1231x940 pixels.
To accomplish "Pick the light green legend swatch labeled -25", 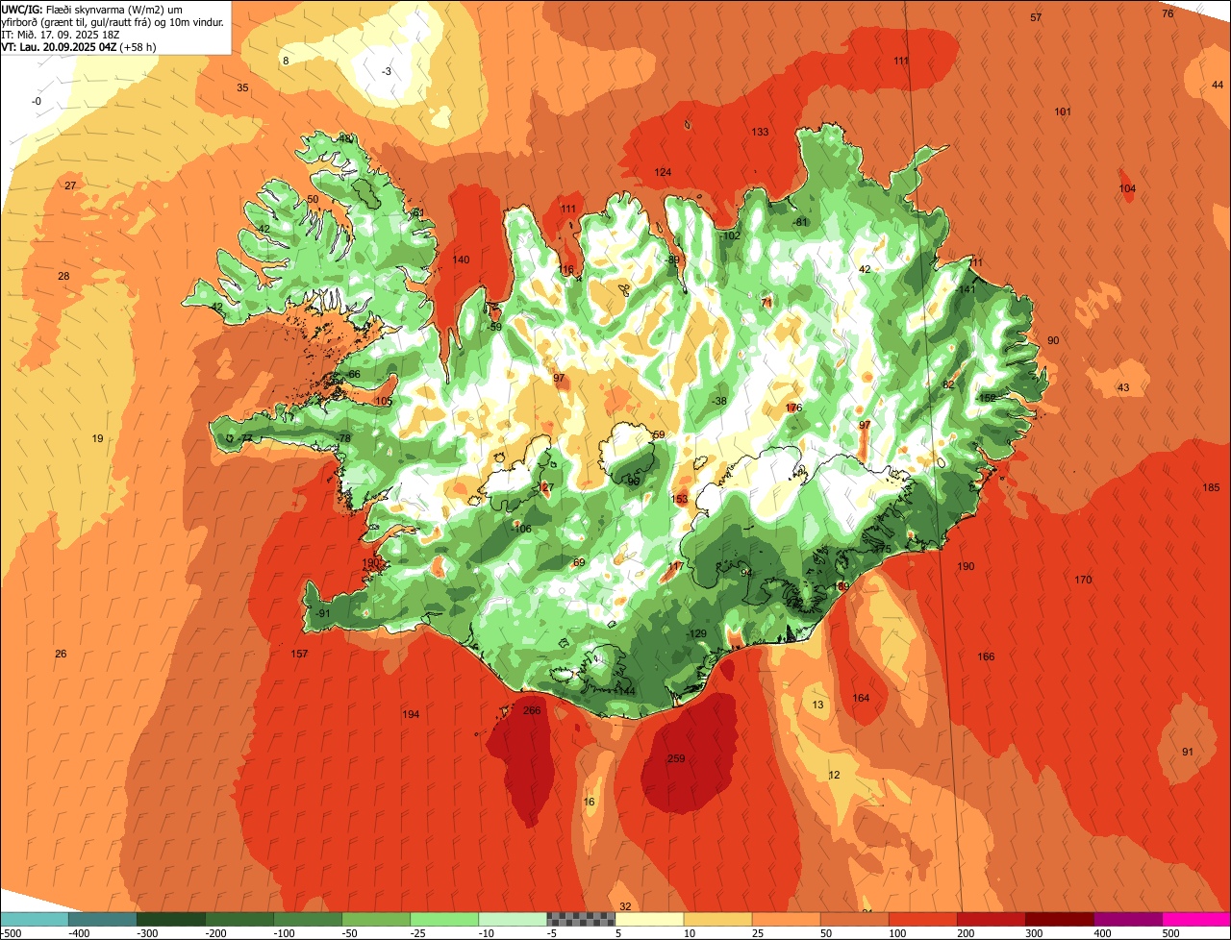I will pos(444,920).
